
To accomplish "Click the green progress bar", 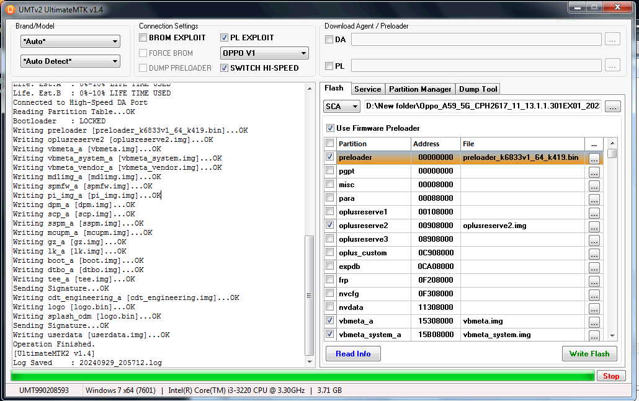I will pos(302,376).
